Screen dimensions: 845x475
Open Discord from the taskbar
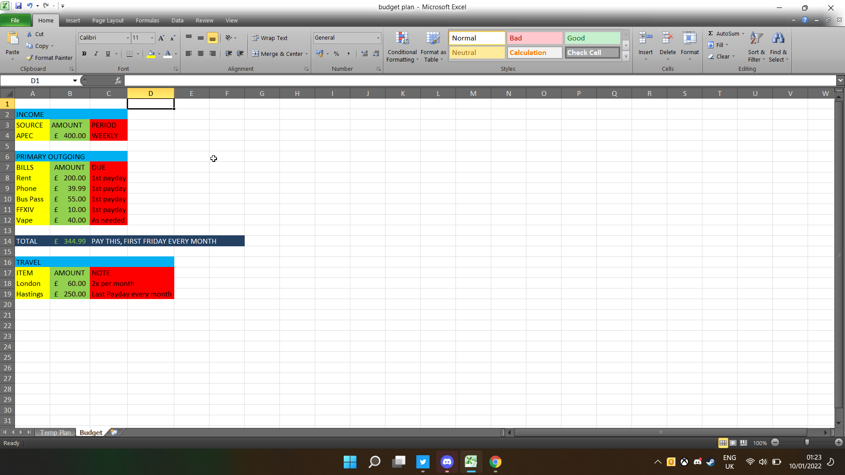click(447, 462)
